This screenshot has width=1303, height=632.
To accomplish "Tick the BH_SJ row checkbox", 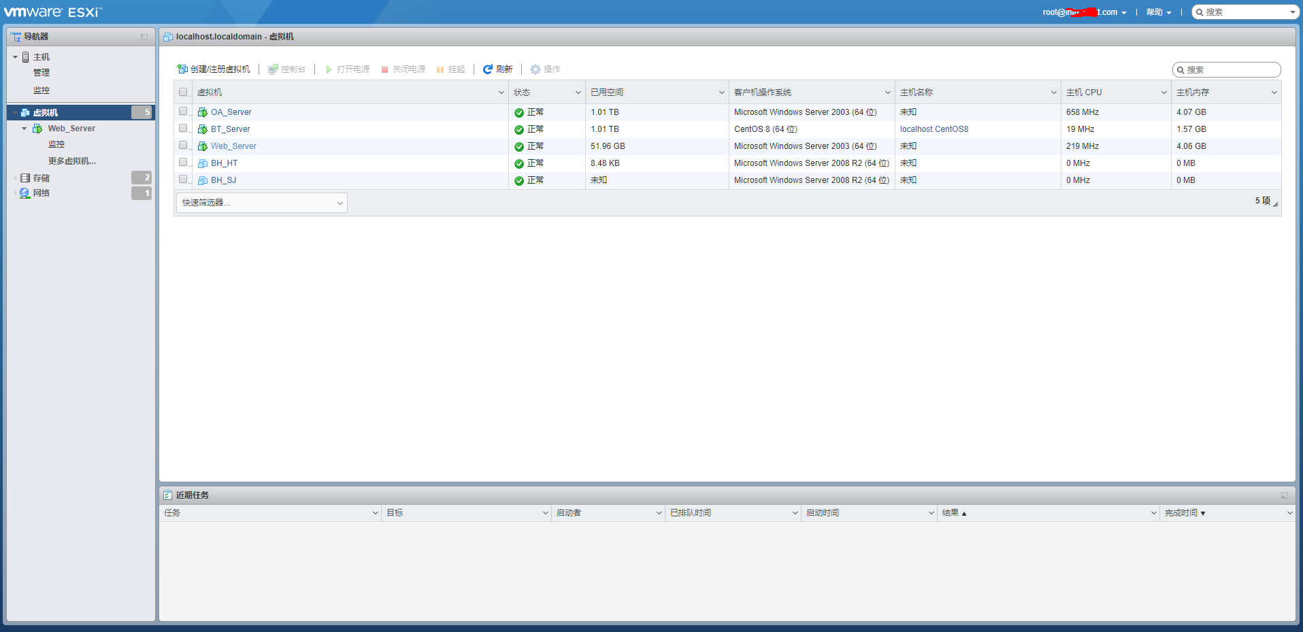I will point(183,179).
